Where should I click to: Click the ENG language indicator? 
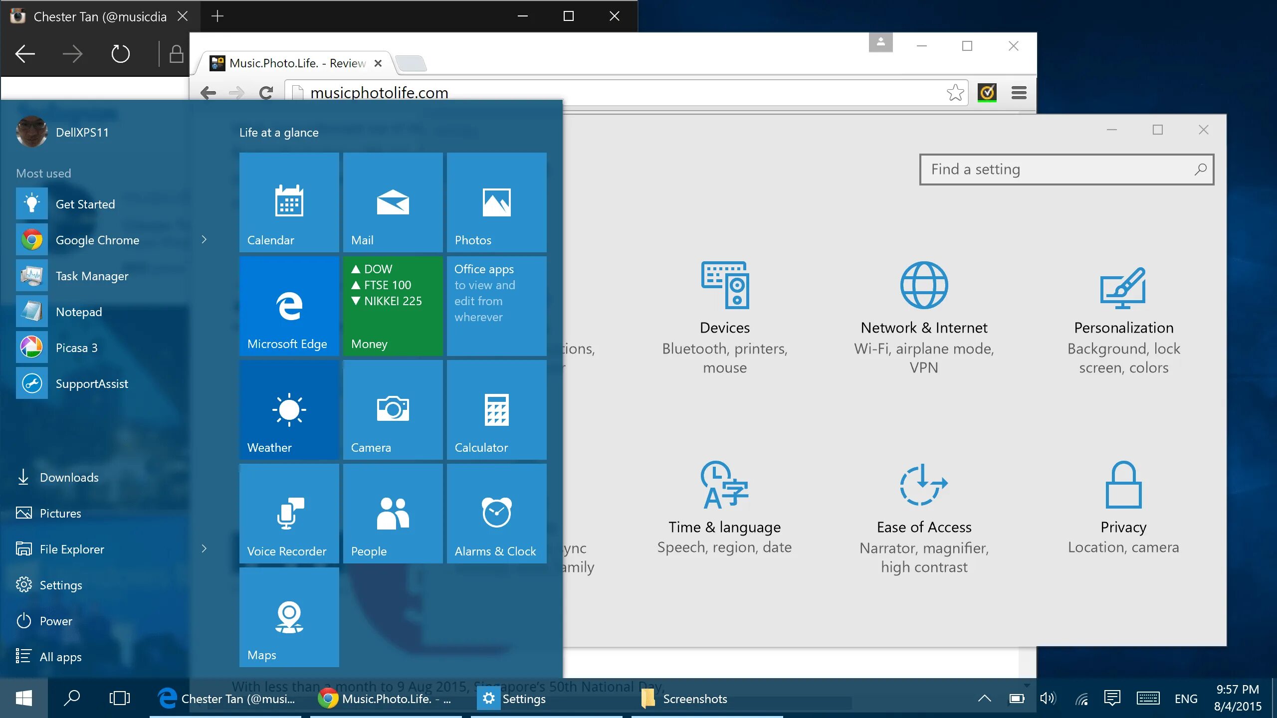pyautogui.click(x=1186, y=699)
